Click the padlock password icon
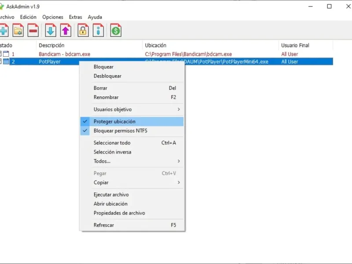 [83, 30]
